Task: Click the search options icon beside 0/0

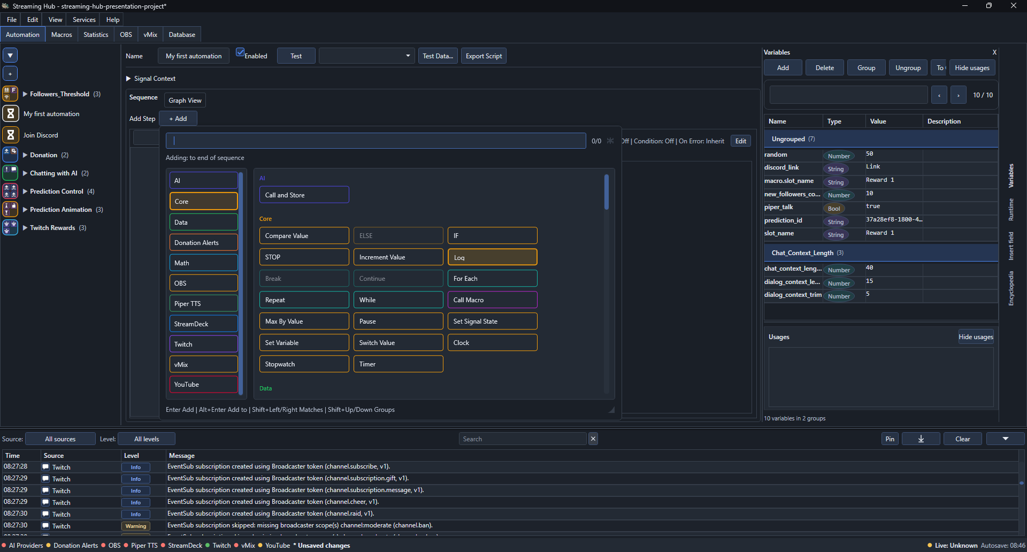Action: coord(610,141)
